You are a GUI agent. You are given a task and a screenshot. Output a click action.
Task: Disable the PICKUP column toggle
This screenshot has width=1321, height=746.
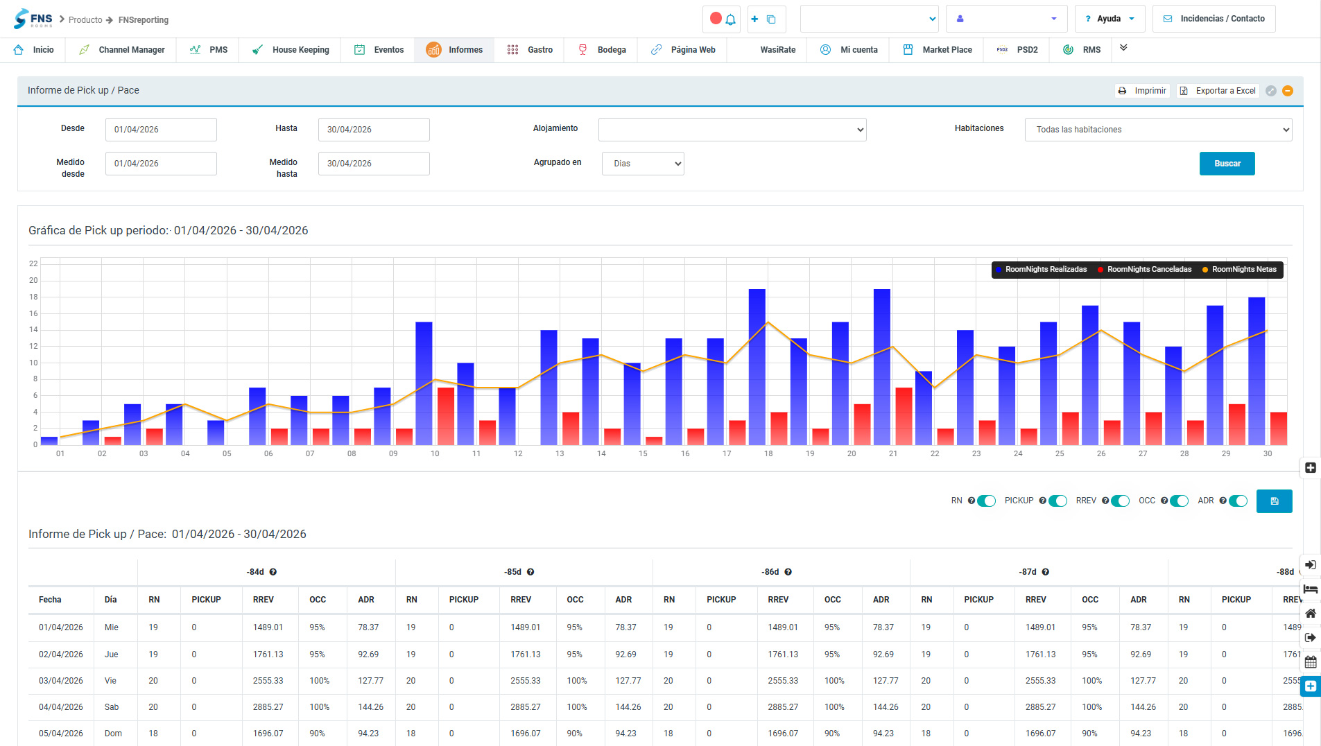pos(1057,501)
